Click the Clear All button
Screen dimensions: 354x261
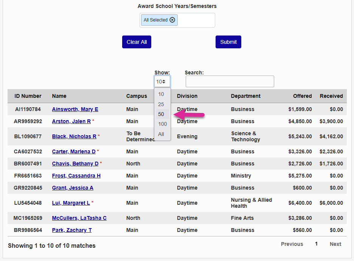137,42
